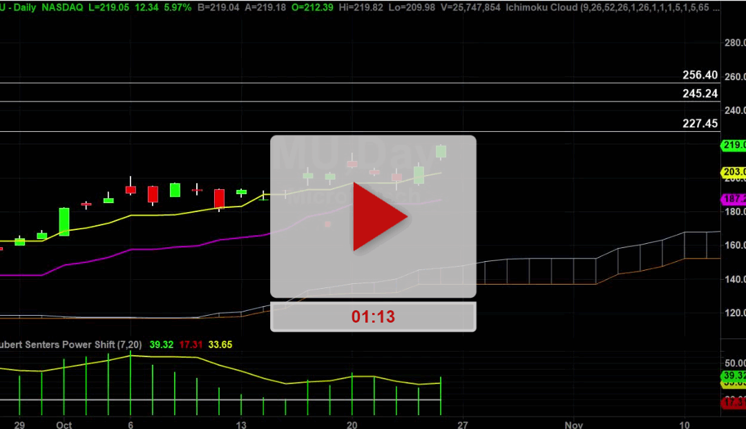This screenshot has height=429, width=746.
Task: Select Oct on the date axis
Action: pyautogui.click(x=63, y=425)
